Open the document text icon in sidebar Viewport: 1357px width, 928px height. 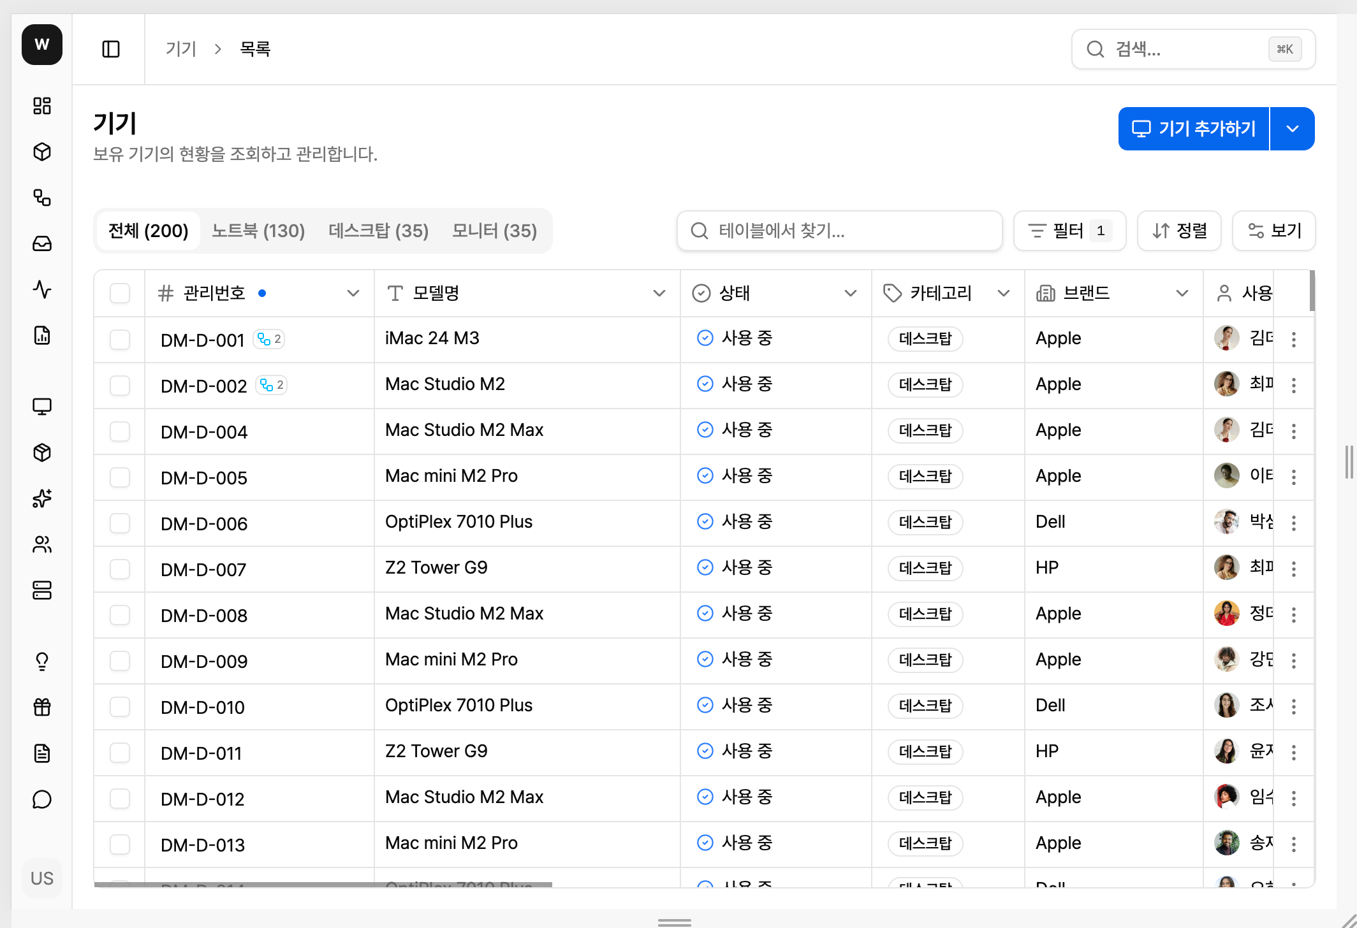[42, 753]
